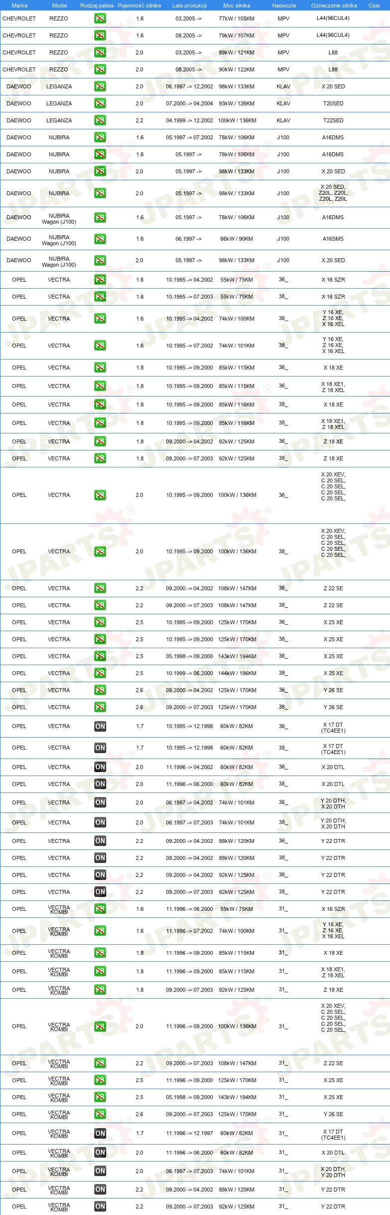This screenshot has width=390, height=1215.
Task: Click ON icon for Vectra Kombi X 20 DTL
Action: pyautogui.click(x=100, y=1153)
